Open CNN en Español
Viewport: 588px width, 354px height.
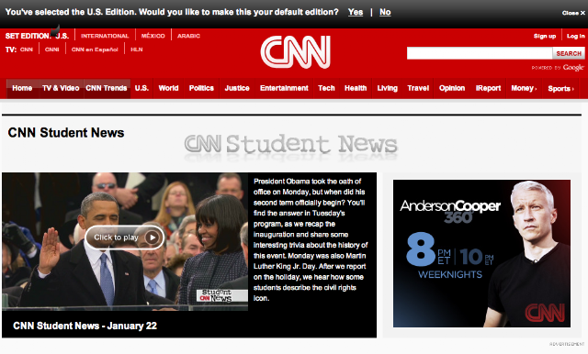(x=95, y=50)
